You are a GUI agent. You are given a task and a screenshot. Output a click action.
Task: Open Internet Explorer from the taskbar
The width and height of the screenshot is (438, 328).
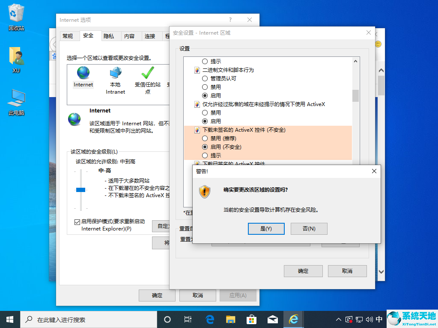coord(293,319)
